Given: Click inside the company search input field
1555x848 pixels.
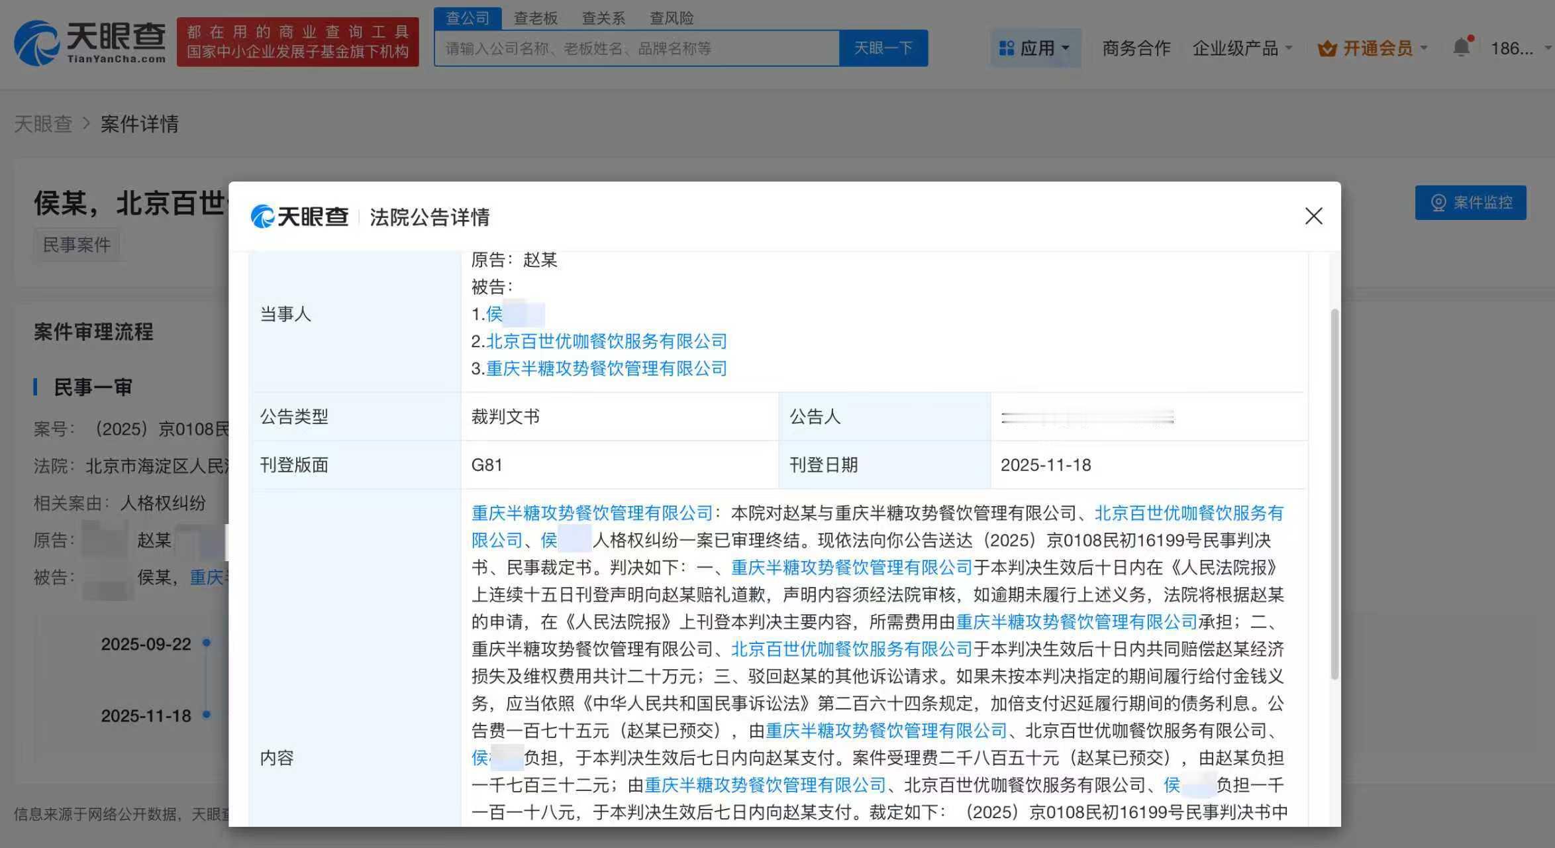Looking at the screenshot, I should click(x=629, y=48).
